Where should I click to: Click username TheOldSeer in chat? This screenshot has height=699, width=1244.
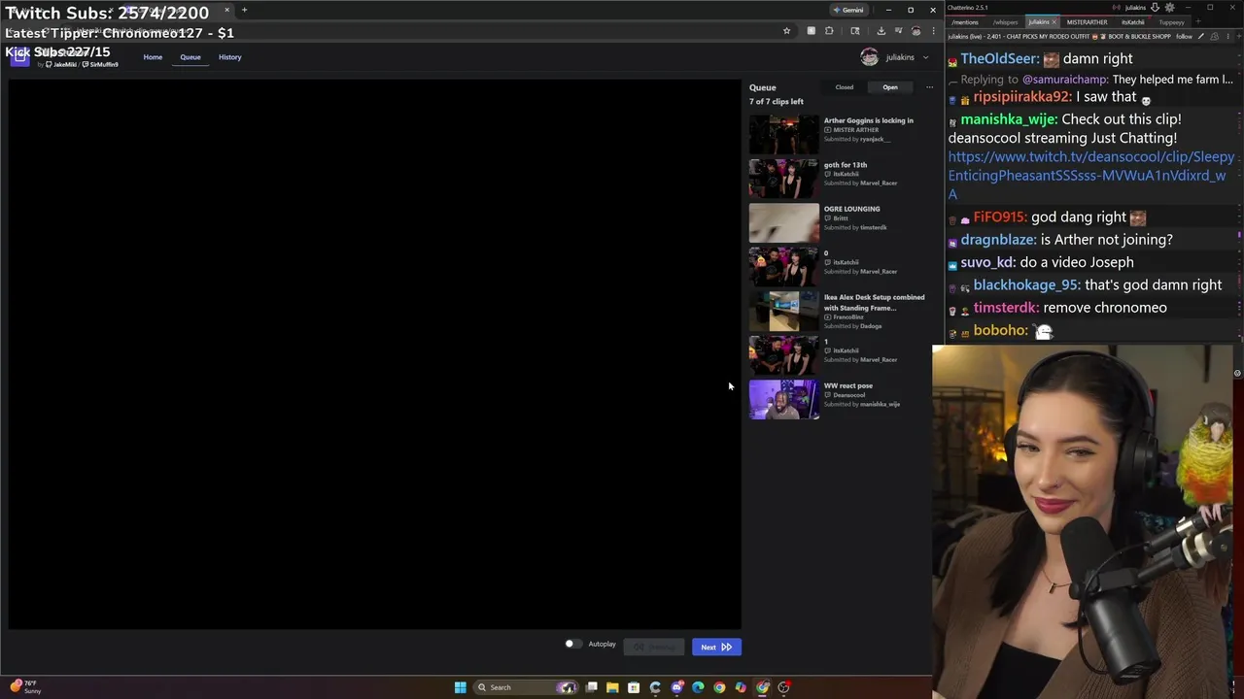[x=1001, y=58]
